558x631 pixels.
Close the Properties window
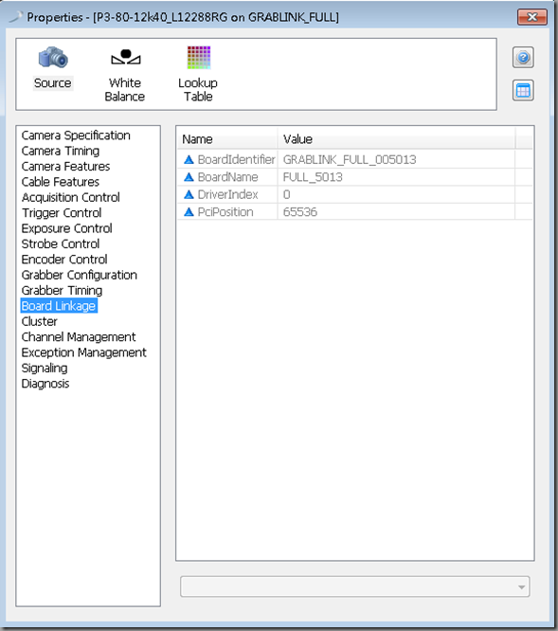pos(531,17)
